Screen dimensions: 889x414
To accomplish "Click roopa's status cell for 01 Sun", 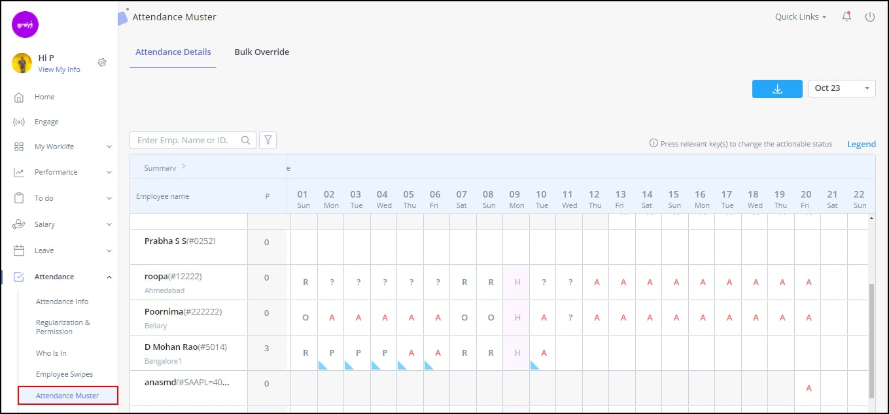I will [305, 283].
